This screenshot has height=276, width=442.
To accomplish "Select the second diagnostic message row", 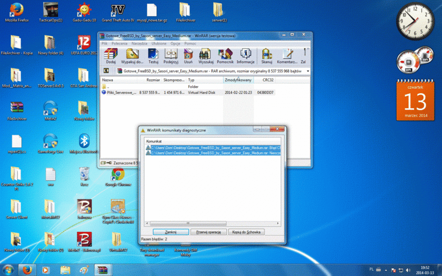I will (213, 153).
